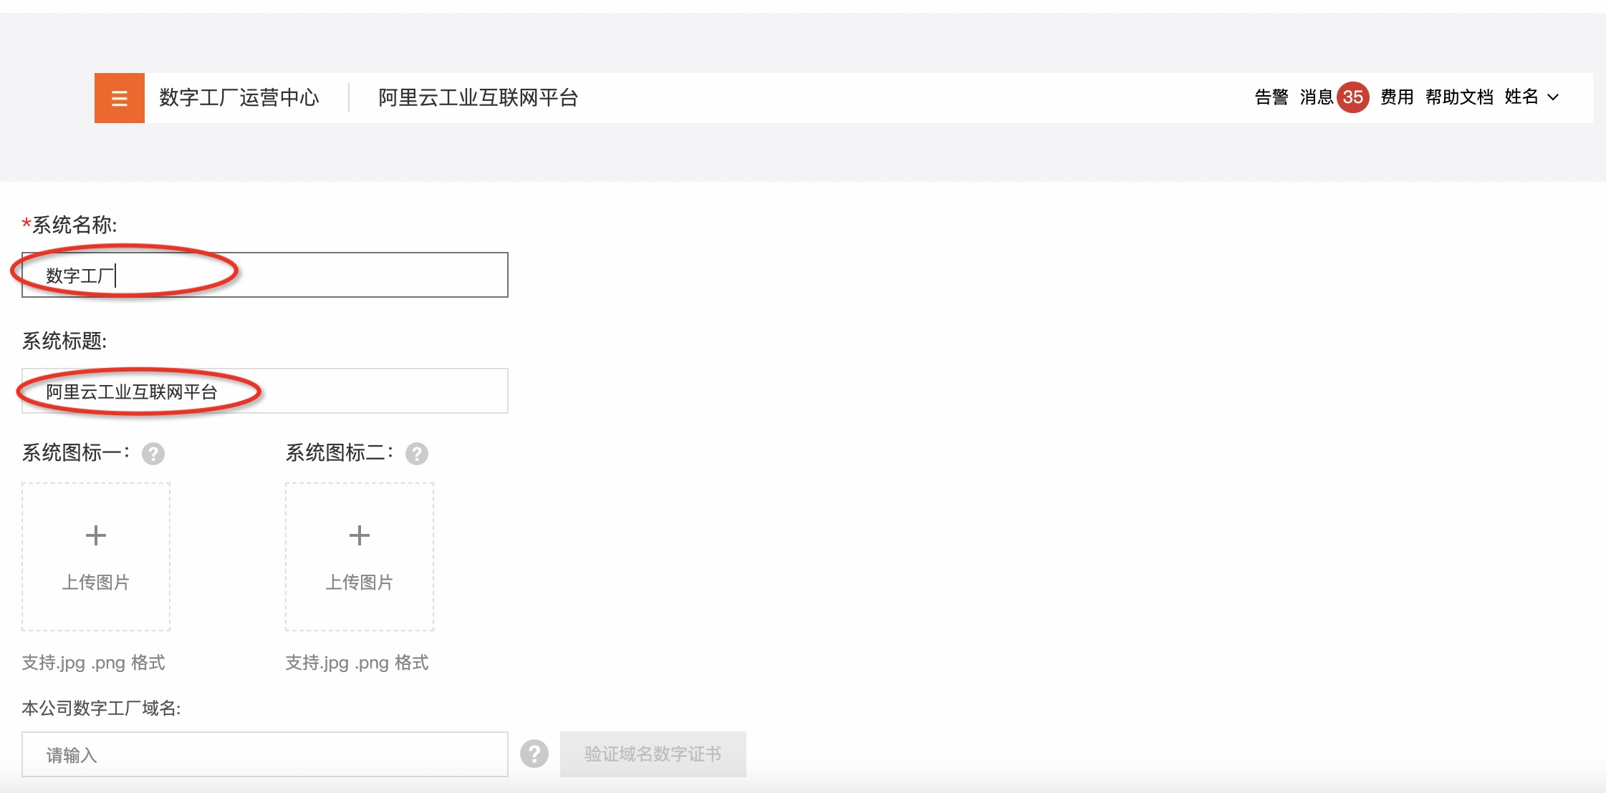Click 数字工厂运营中心 header title
1606x793 pixels.
click(239, 97)
